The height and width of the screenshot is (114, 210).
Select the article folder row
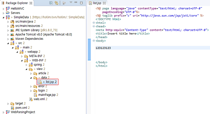pyautogui.click(x=42, y=73)
